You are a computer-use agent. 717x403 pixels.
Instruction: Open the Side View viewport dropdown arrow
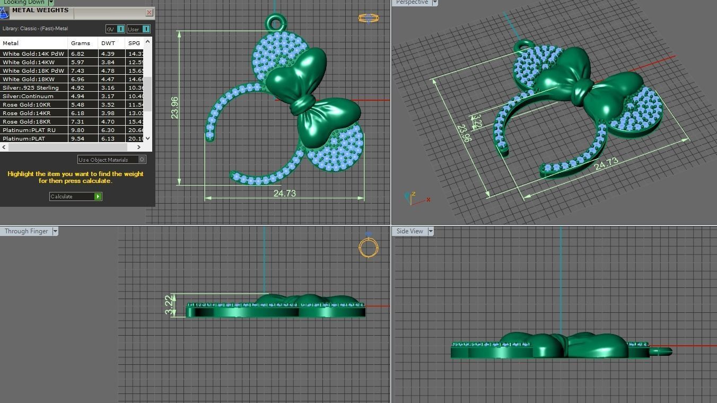coord(431,231)
